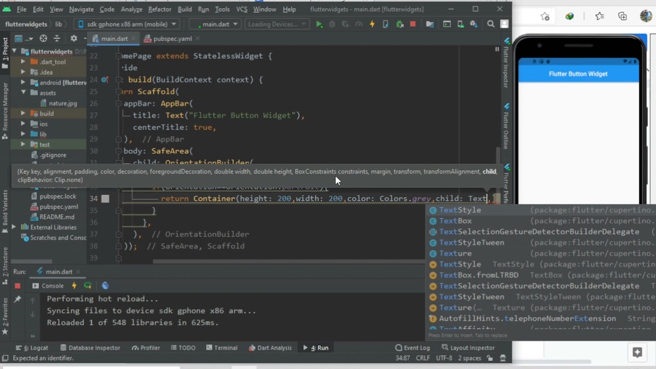Image resolution: width=656 pixels, height=369 pixels.
Task: Click the expand double-chevron in Run panel
Action: pos(32,336)
